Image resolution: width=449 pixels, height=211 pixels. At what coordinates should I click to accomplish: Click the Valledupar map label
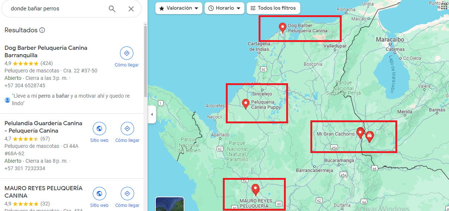pyautogui.click(x=335, y=46)
